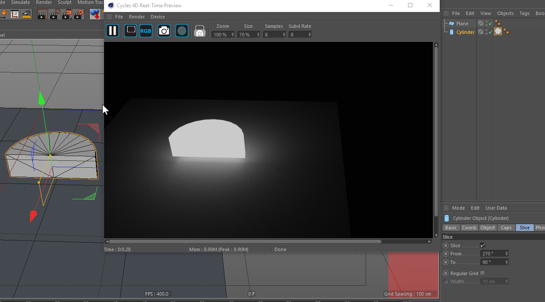Toggle the Plane visibility checkmark
The image size is (545, 302).
point(490,24)
